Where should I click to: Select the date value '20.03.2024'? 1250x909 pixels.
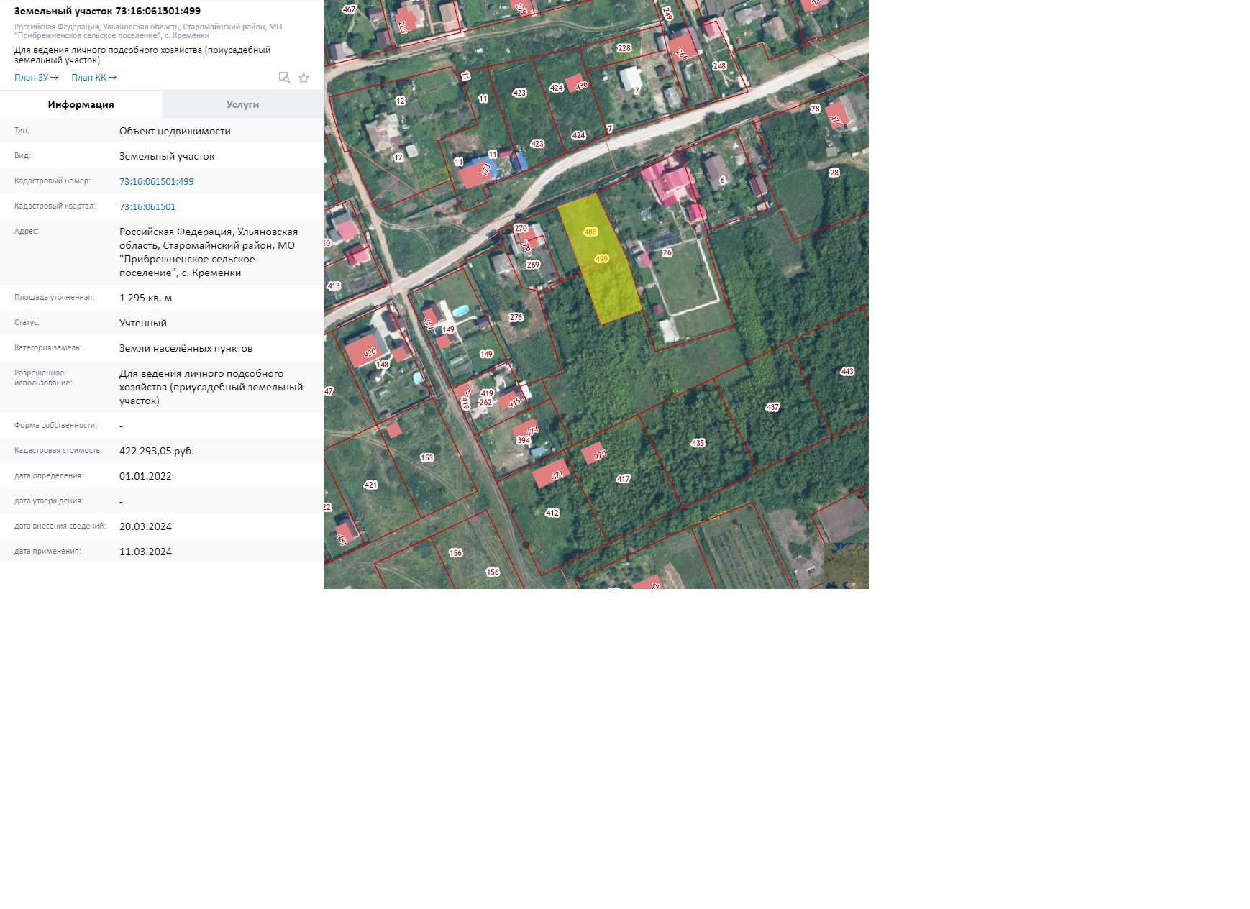tap(145, 526)
